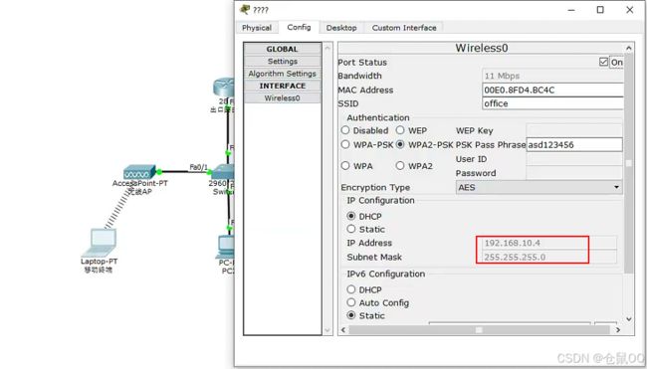Click the 2960 switch icon in topology

click(223, 171)
